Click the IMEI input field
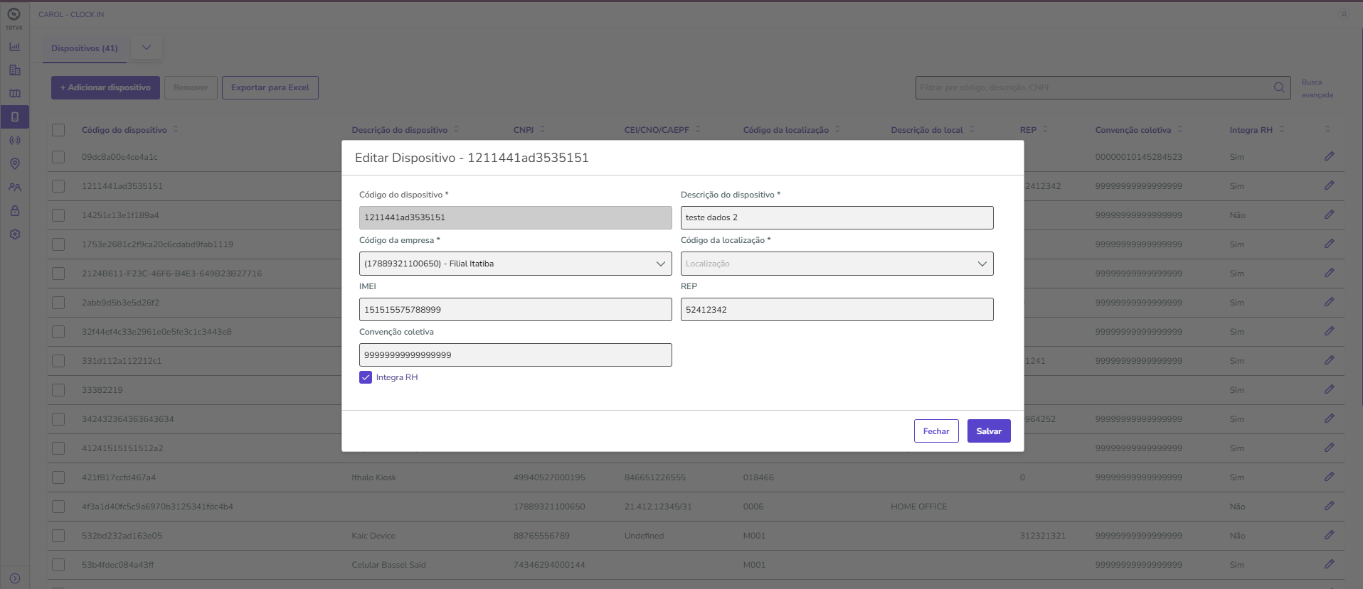The image size is (1363, 589). (x=515, y=310)
